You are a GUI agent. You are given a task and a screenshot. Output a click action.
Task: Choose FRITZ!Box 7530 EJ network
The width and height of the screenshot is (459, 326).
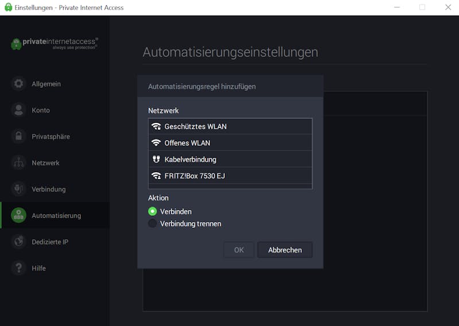point(230,176)
